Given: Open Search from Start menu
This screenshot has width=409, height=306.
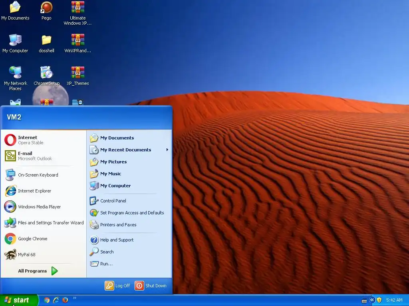Looking at the screenshot, I should tap(129, 252).
